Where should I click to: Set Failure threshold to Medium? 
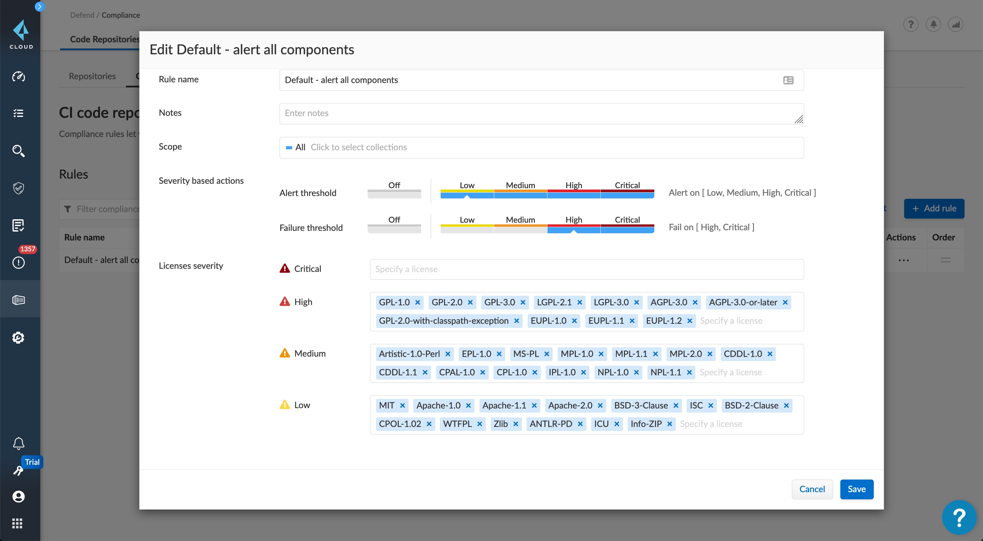pos(520,229)
